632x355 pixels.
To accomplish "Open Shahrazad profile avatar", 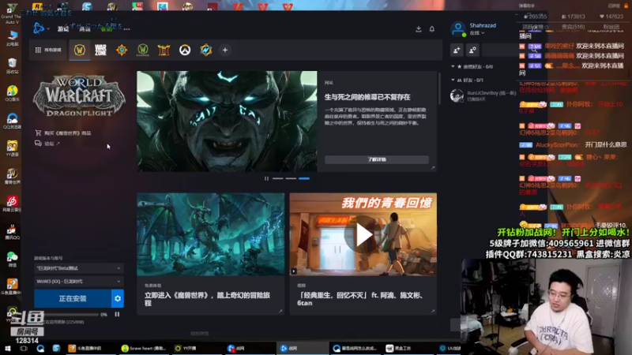I will tap(458, 28).
